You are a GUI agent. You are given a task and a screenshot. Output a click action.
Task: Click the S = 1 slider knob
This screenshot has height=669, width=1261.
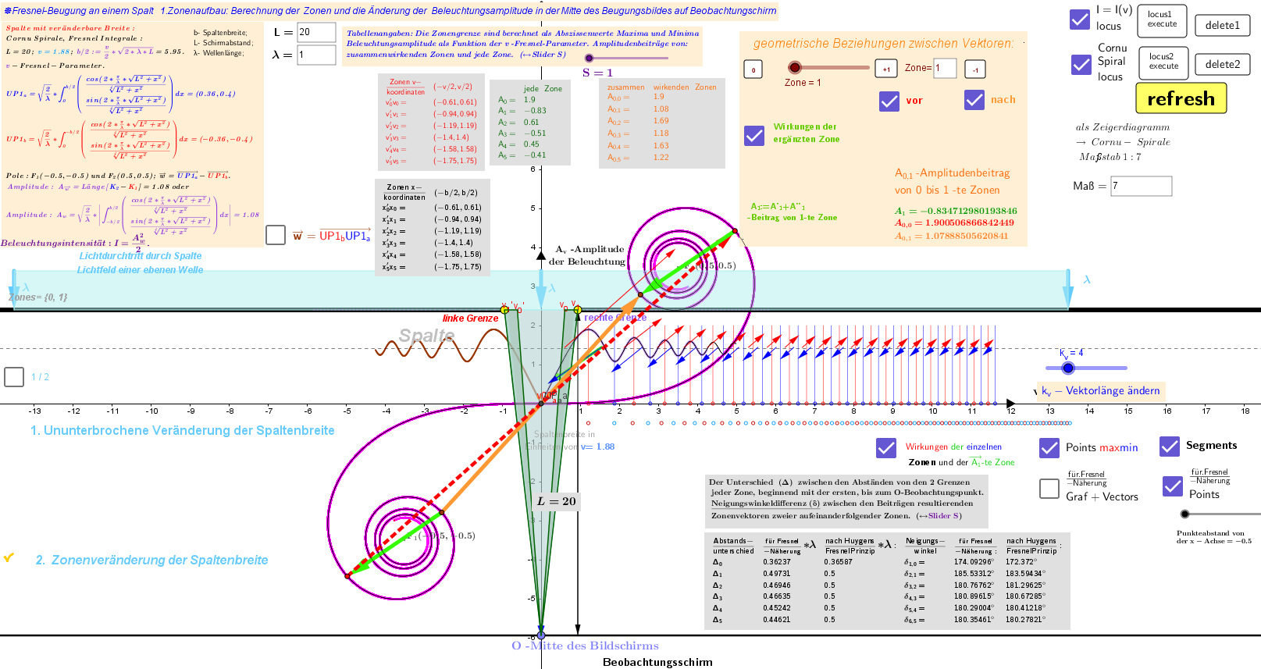click(x=590, y=58)
